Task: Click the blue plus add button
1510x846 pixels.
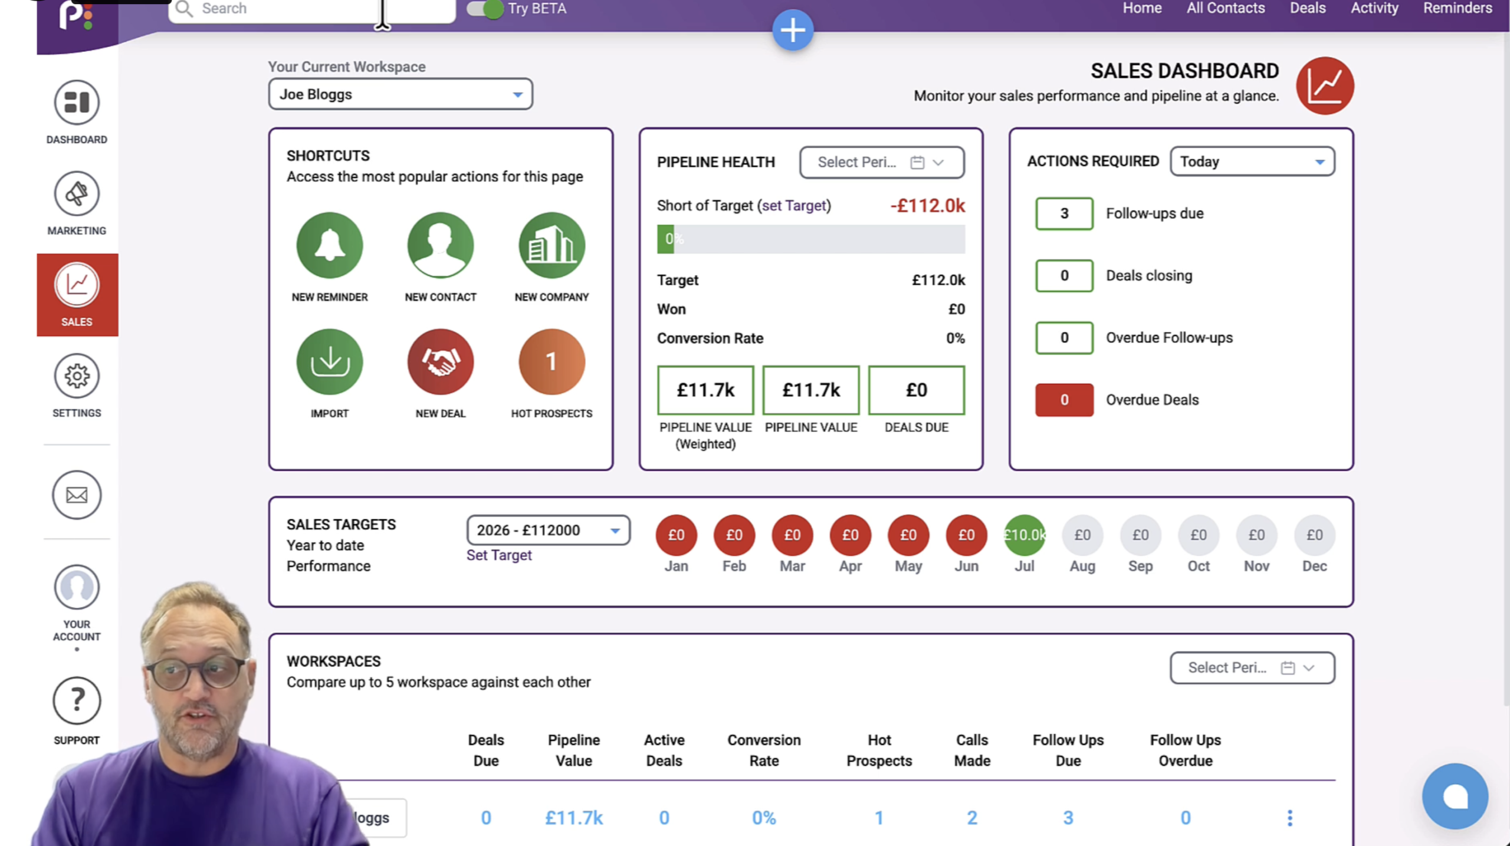Action: 793,29
